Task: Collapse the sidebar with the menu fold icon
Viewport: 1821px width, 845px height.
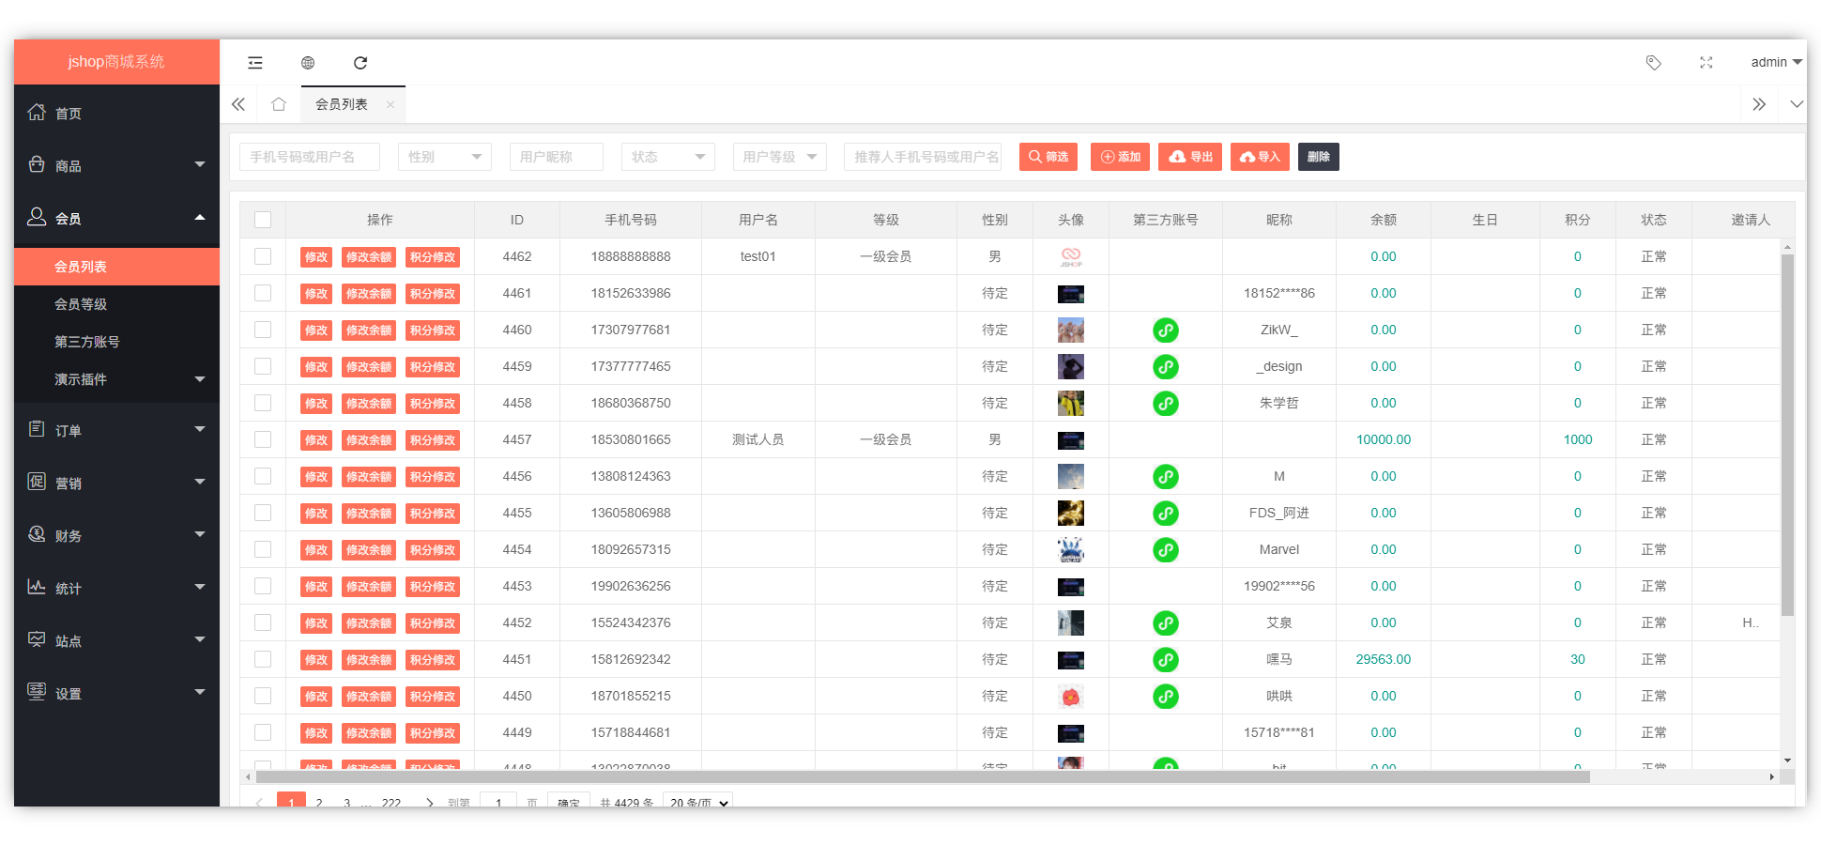Action: [254, 63]
